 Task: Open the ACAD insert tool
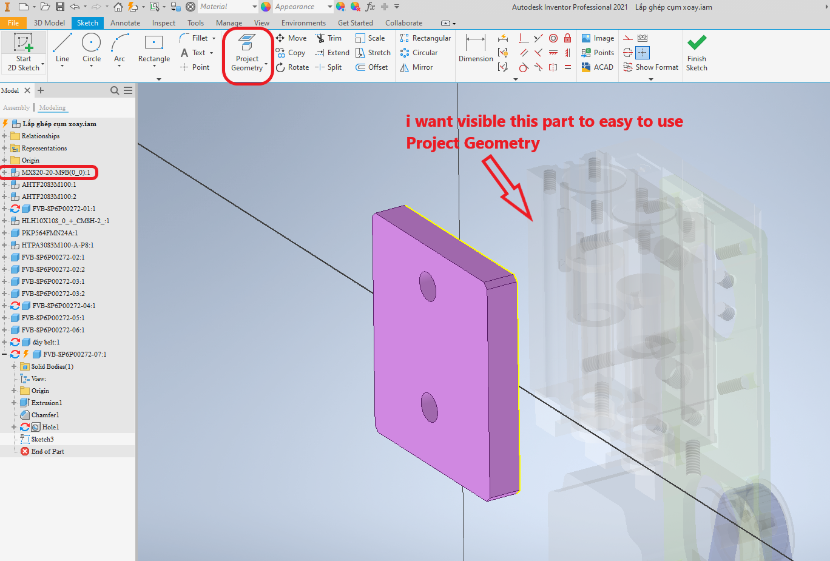(x=597, y=67)
